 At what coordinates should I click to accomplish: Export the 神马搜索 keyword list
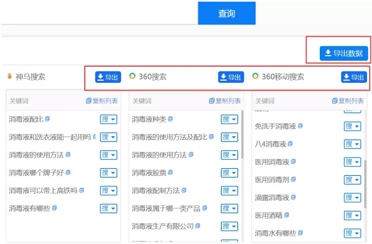pos(108,77)
